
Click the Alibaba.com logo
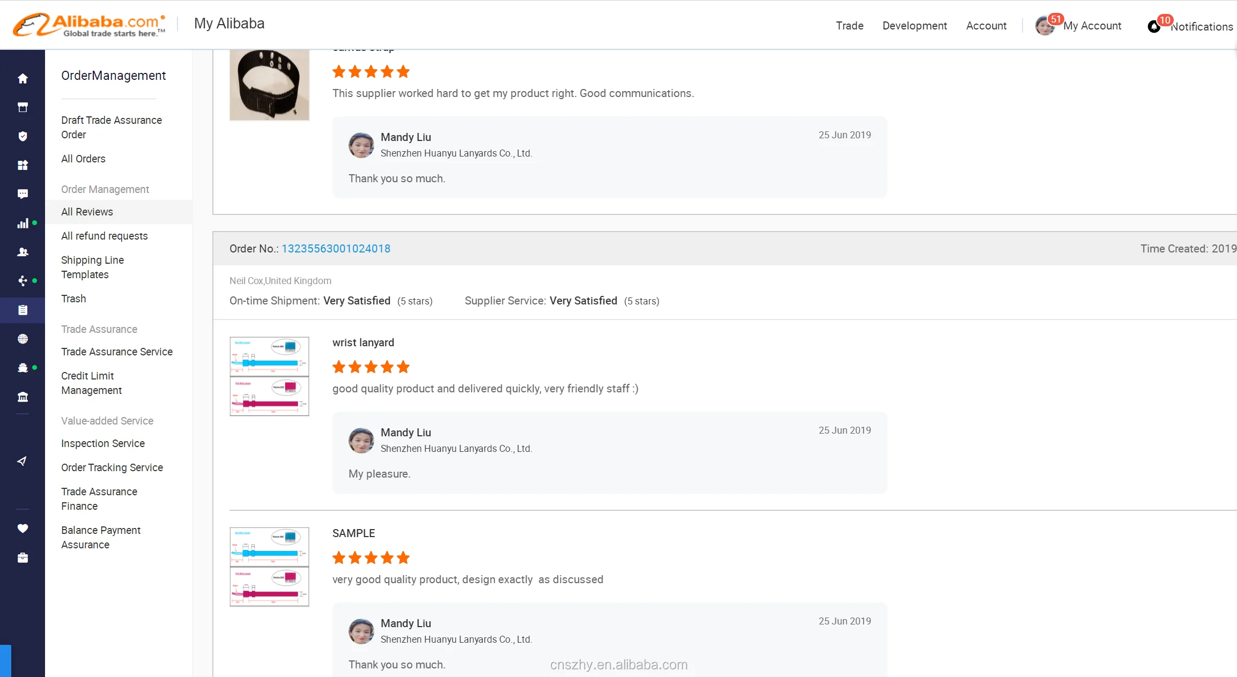[89, 25]
